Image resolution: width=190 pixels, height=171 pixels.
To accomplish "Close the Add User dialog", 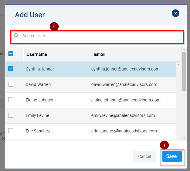I will (175, 13).
